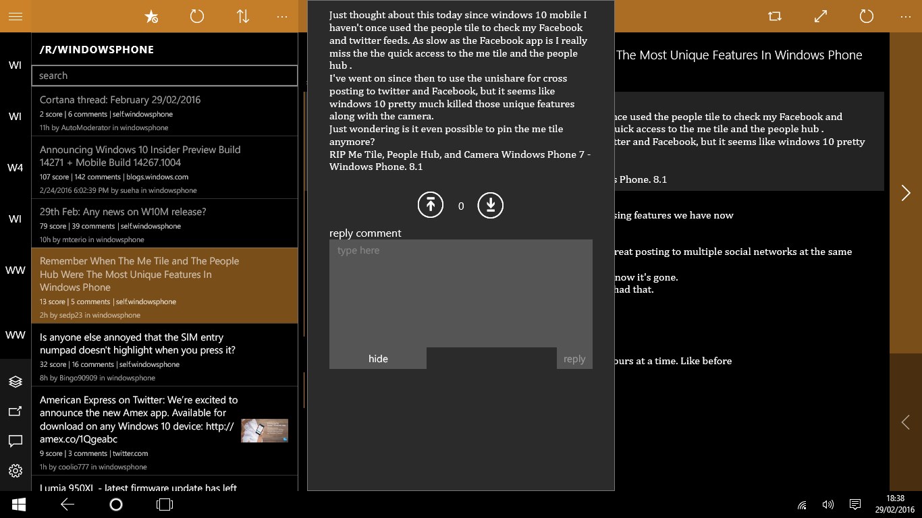The image size is (922, 518).
Task: Click the search box in the subreddit panel
Action: click(165, 76)
